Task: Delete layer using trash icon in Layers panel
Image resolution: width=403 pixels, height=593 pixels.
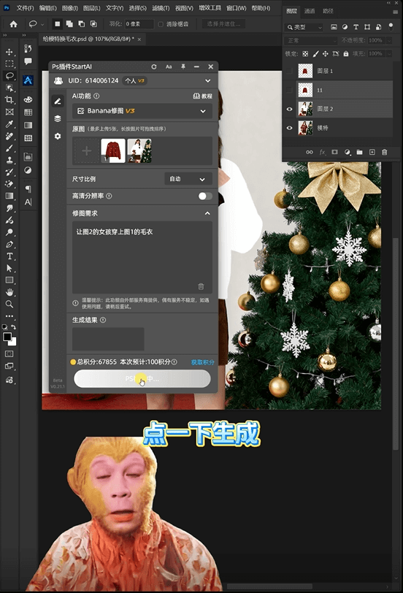Action: (385, 152)
